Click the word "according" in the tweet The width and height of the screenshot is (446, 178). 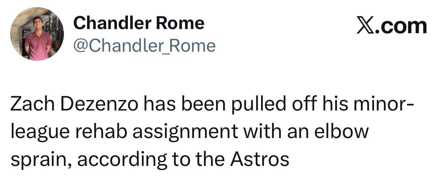pyautogui.click(x=122, y=160)
